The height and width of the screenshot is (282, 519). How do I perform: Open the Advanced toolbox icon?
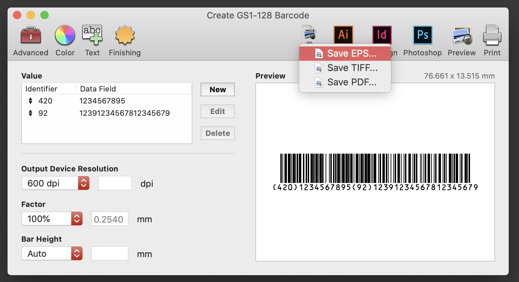coord(31,35)
